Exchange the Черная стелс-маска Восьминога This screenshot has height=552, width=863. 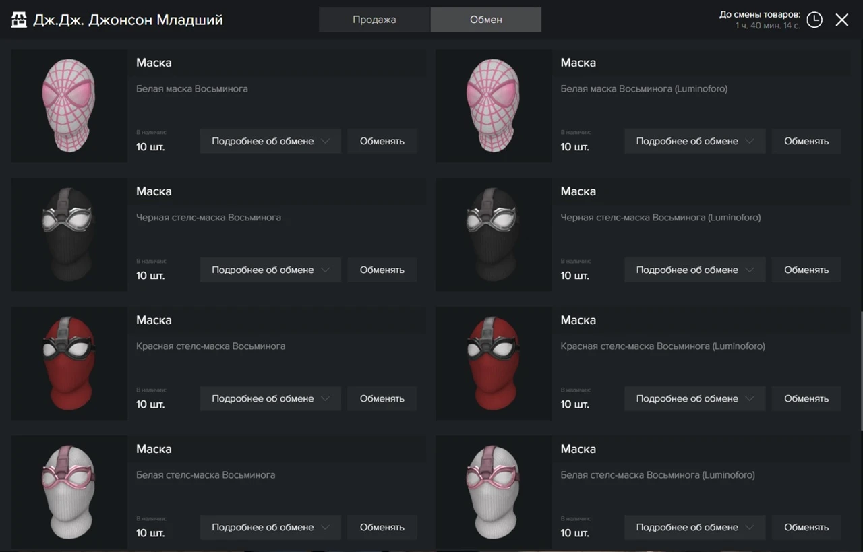pyautogui.click(x=382, y=270)
